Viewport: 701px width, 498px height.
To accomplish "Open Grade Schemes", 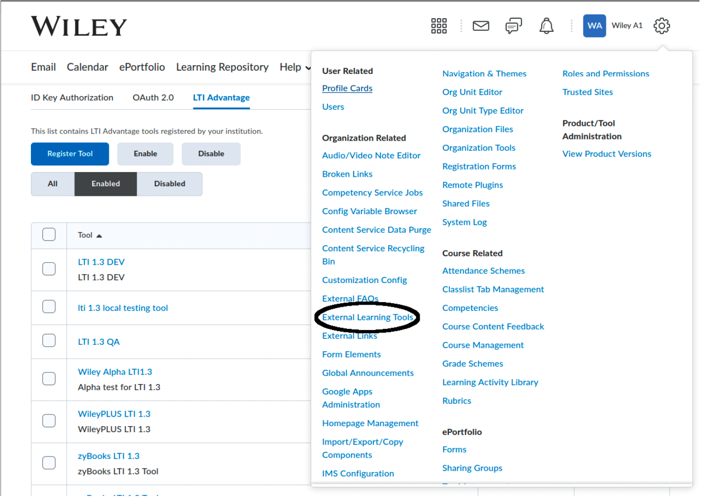I will 473,364.
